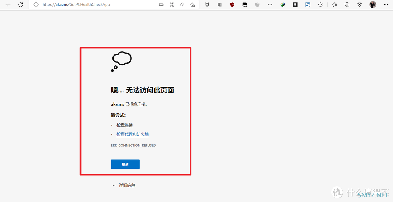Image resolution: width=393 pixels, height=202 pixels.
Task: Click the ERR_CONNECTION_REFUSED error code text
Action: [133, 145]
